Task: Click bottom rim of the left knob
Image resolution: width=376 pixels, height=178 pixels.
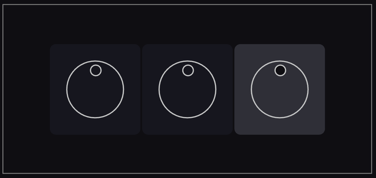Action: tap(95, 117)
